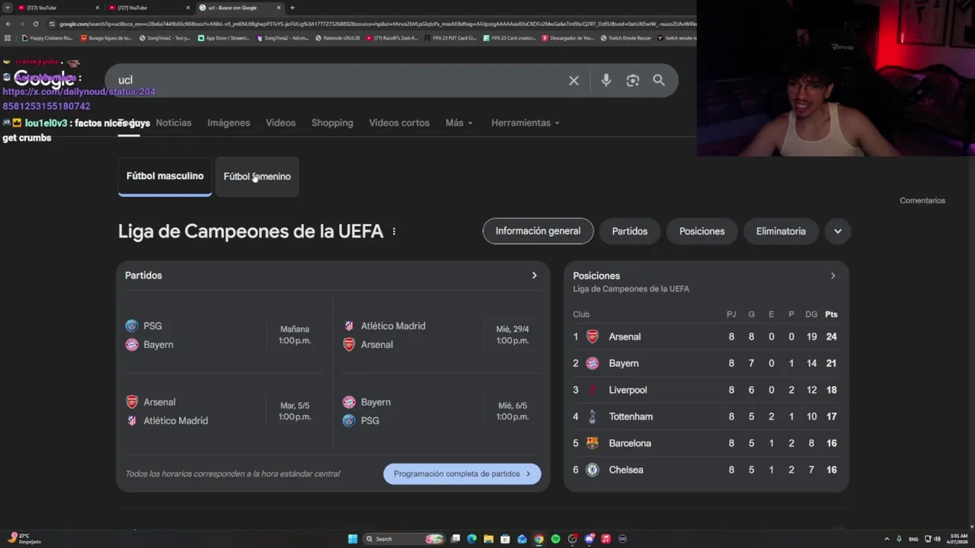Click the Tottenham row in standings
The image size is (975, 548).
click(x=705, y=416)
